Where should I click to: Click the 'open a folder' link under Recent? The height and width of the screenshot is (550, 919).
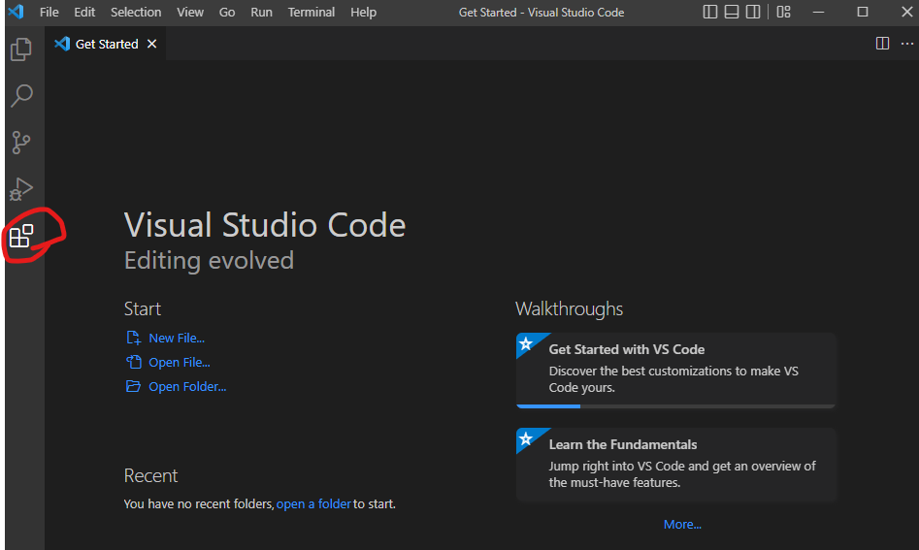[x=313, y=503]
